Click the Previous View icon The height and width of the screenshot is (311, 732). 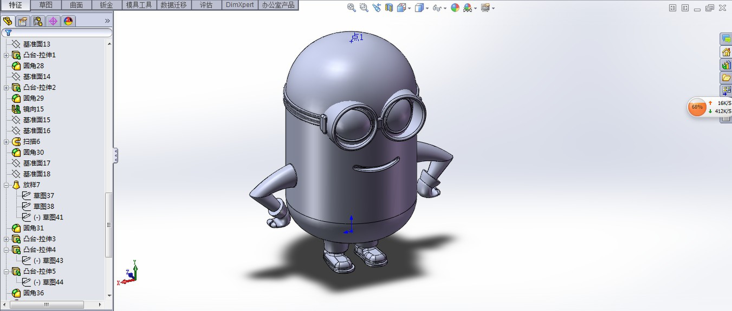click(x=377, y=8)
